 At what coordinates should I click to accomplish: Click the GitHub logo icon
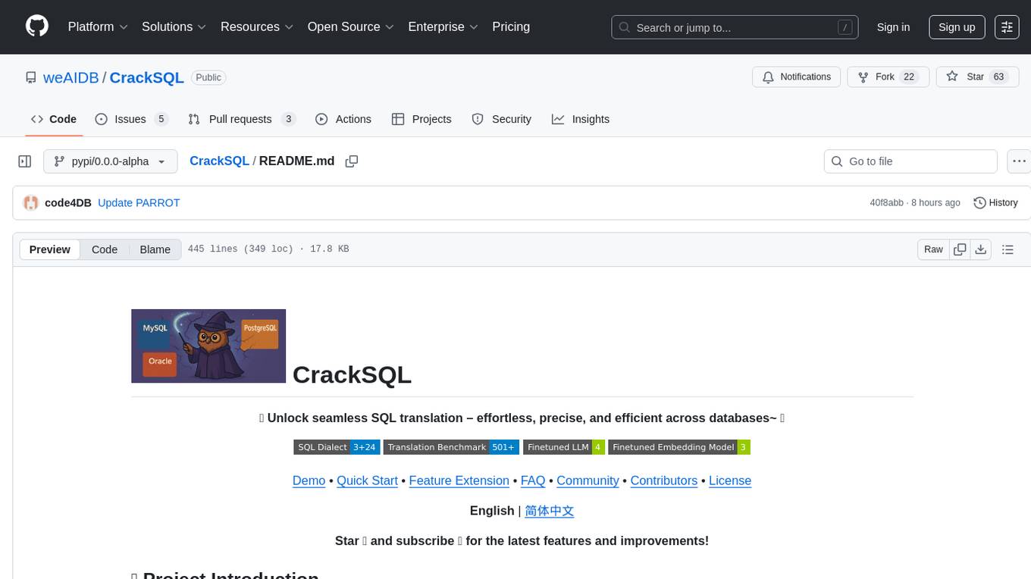point(37,27)
